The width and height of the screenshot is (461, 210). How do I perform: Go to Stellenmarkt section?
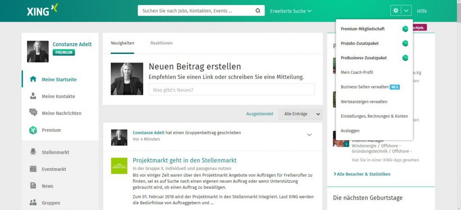(x=55, y=152)
